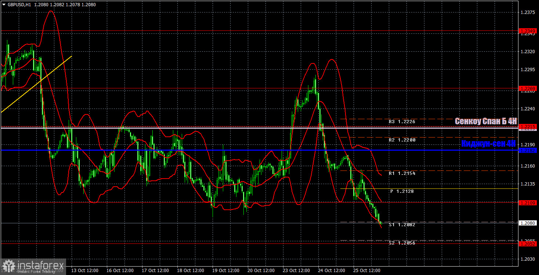539x275 pixels.
Task: Click the R1 1.2154 pivot label
Action: click(x=402, y=173)
